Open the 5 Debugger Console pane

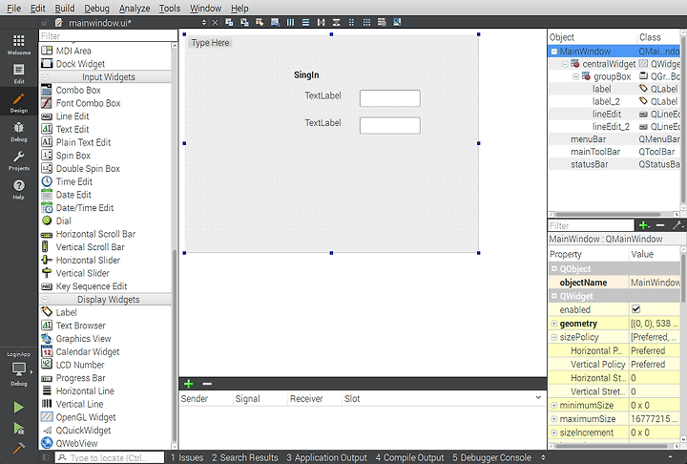[491, 457]
